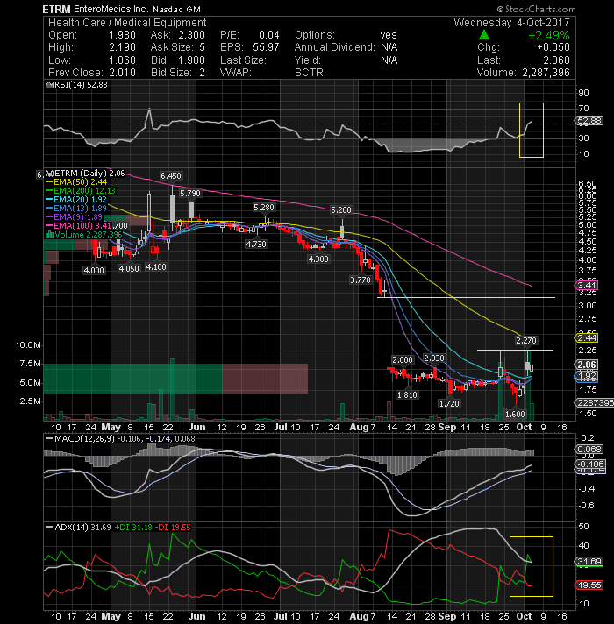
Task: Click the Ask value 2.300
Action: tap(192, 35)
